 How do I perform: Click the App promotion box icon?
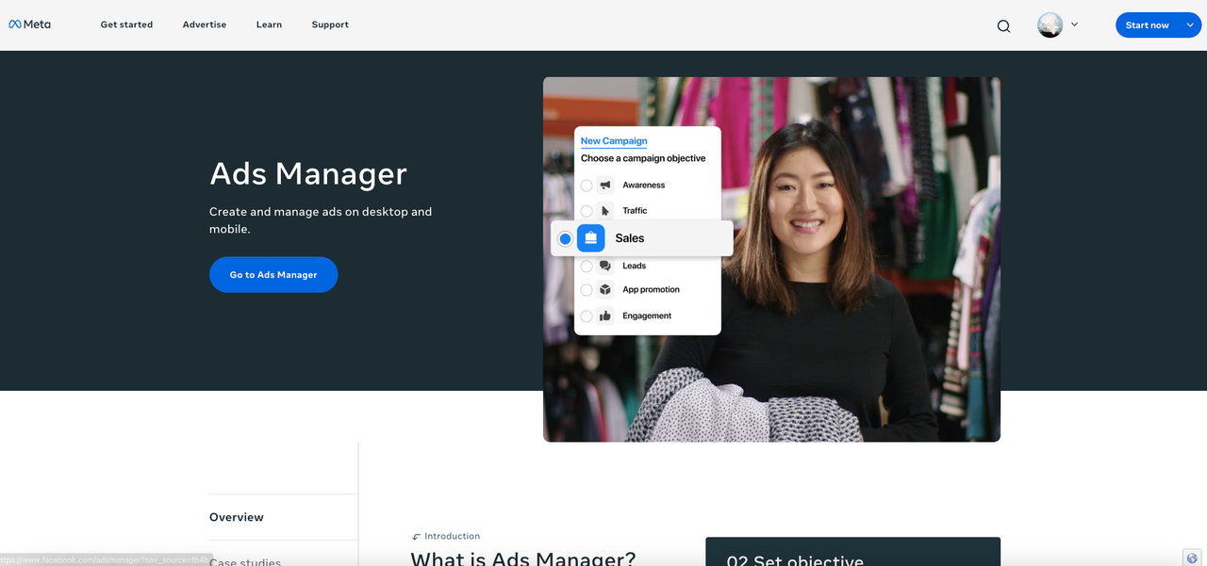604,290
